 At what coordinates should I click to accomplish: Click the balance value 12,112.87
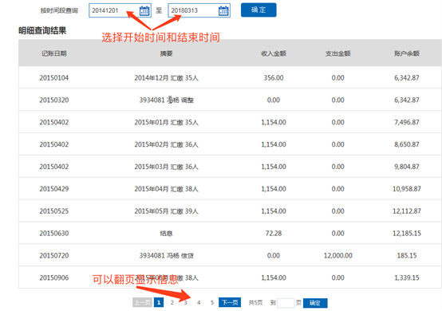click(x=407, y=211)
